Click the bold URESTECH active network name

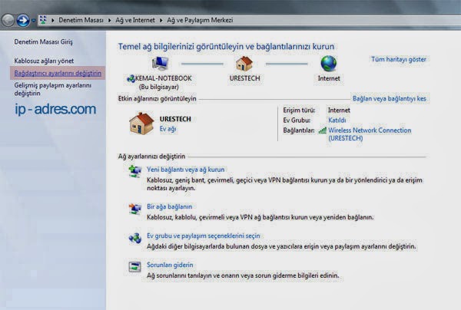175,119
